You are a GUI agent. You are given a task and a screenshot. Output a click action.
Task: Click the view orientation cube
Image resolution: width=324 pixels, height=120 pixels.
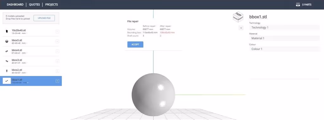coord(238,17)
